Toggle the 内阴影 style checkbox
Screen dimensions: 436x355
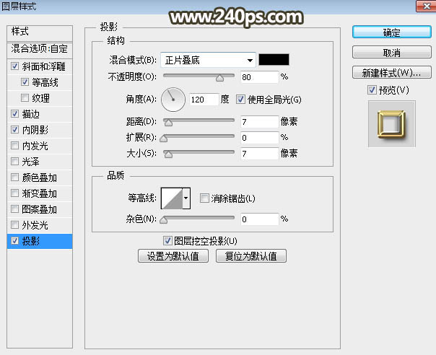click(x=14, y=130)
